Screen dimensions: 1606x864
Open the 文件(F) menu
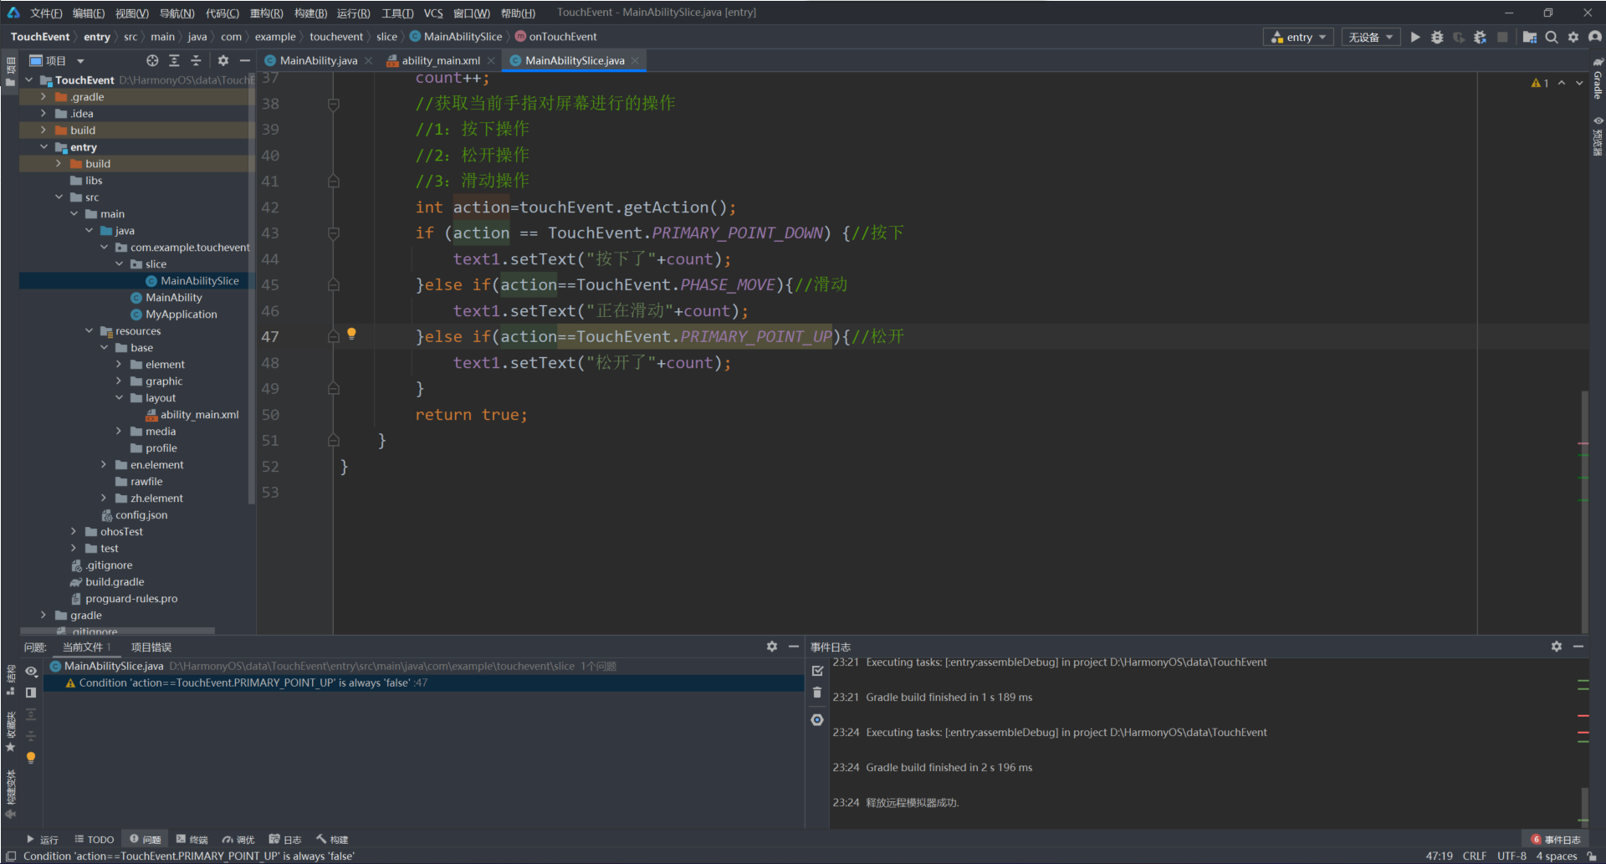coord(46,13)
